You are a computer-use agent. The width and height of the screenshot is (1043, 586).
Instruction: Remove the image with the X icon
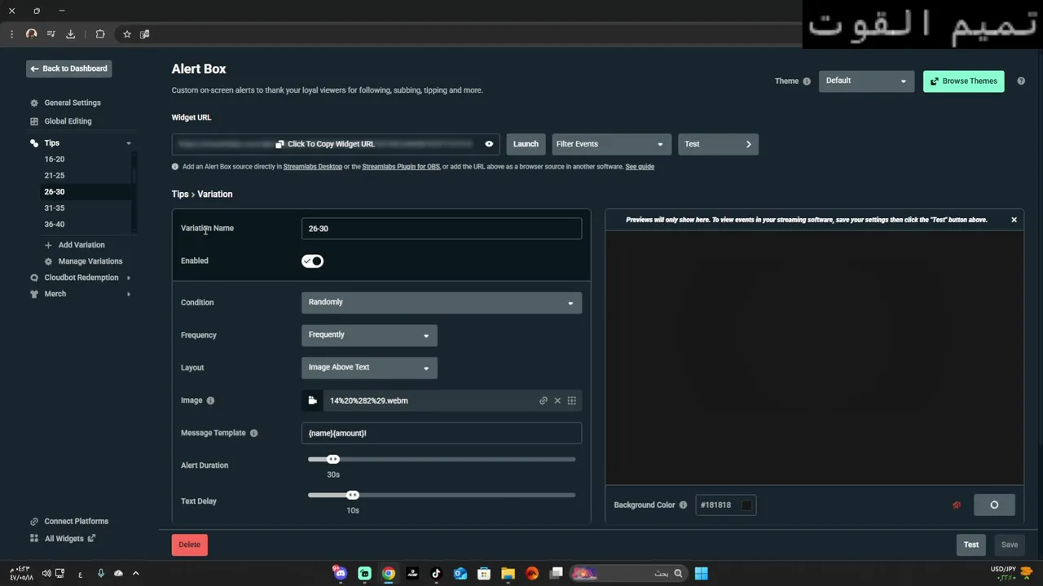pos(557,400)
